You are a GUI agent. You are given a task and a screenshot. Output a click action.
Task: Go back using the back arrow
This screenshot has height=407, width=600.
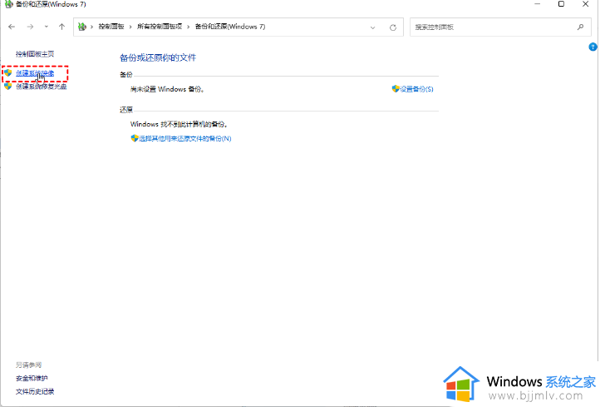[12, 27]
